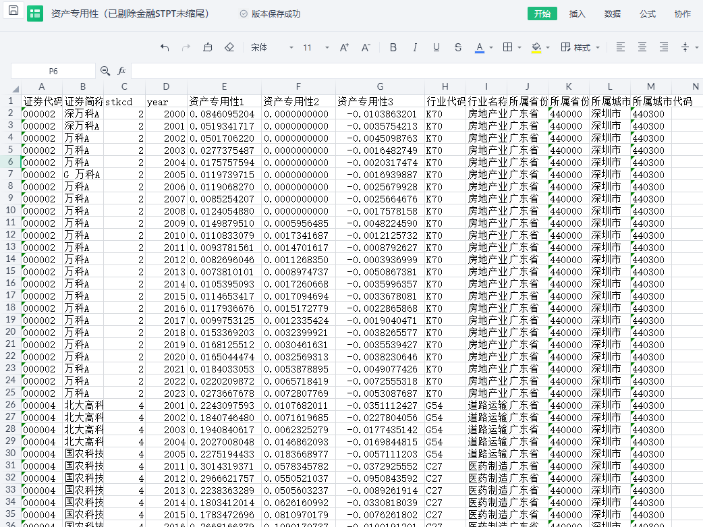Toggle italic formatting
The width and height of the screenshot is (703, 527).
(415, 47)
